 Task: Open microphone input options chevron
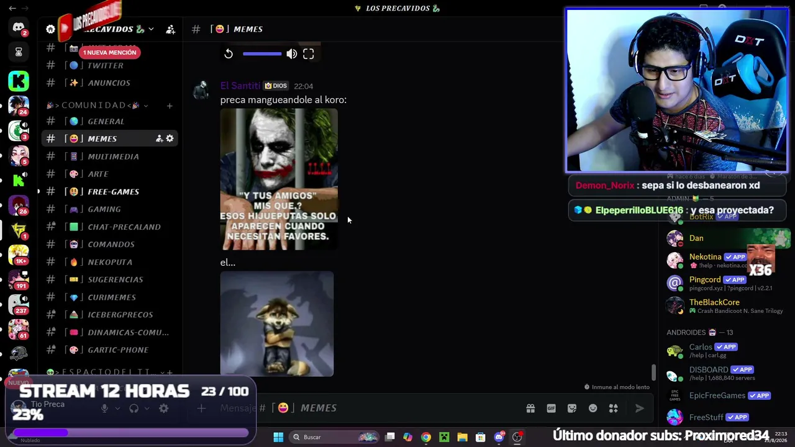pyautogui.click(x=117, y=408)
